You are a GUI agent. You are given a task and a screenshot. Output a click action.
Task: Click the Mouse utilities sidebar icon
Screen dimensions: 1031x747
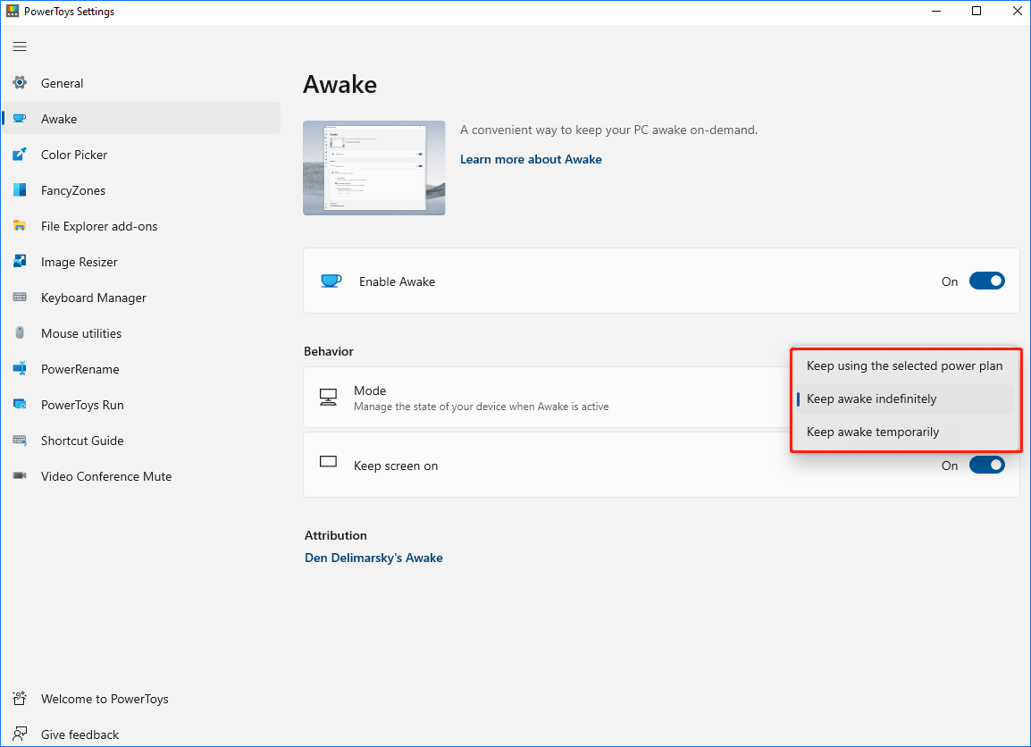(x=20, y=332)
